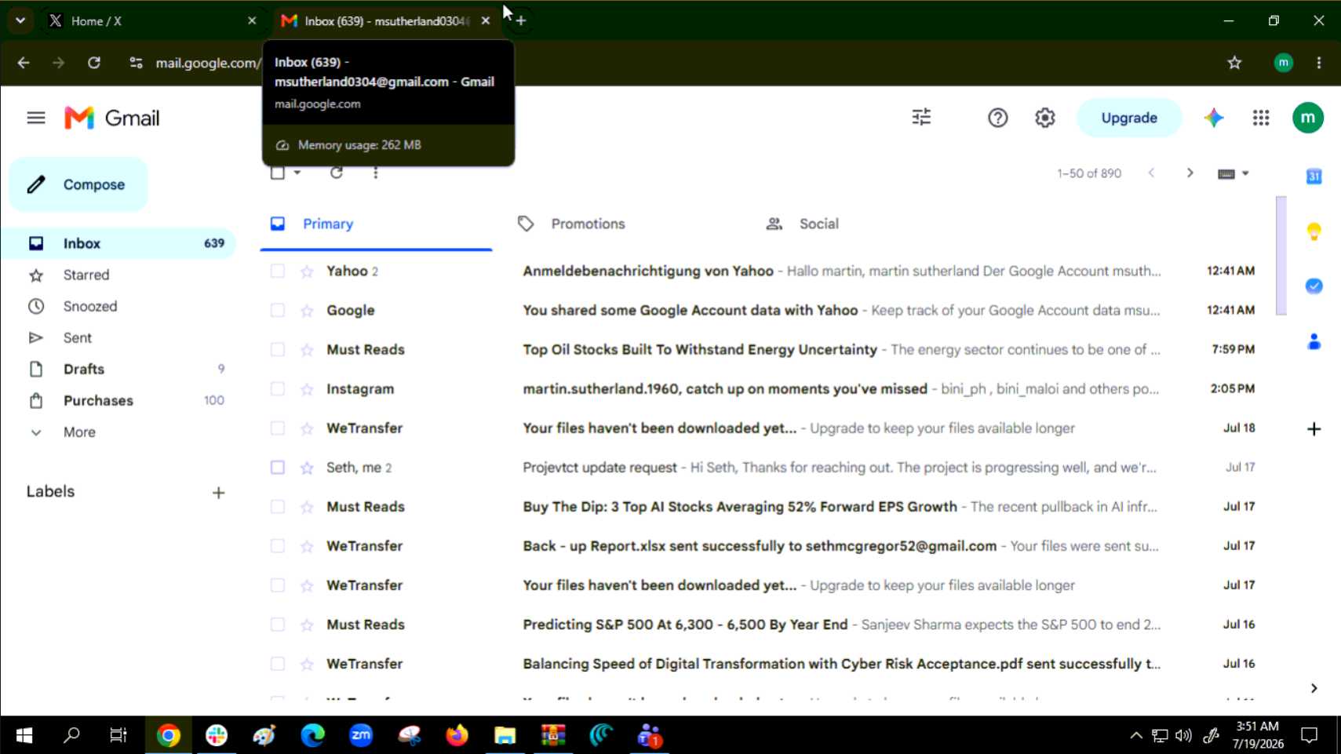This screenshot has height=754, width=1341.
Task: Open the Gmail main menu hamburger icon
Action: click(36, 118)
